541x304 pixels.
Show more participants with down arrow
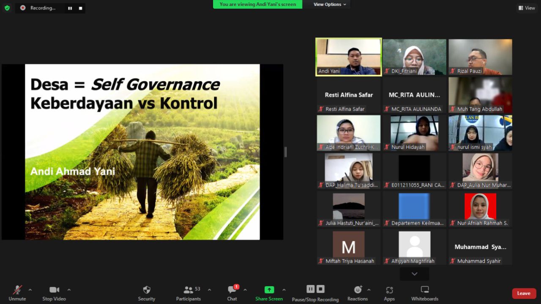(x=414, y=274)
